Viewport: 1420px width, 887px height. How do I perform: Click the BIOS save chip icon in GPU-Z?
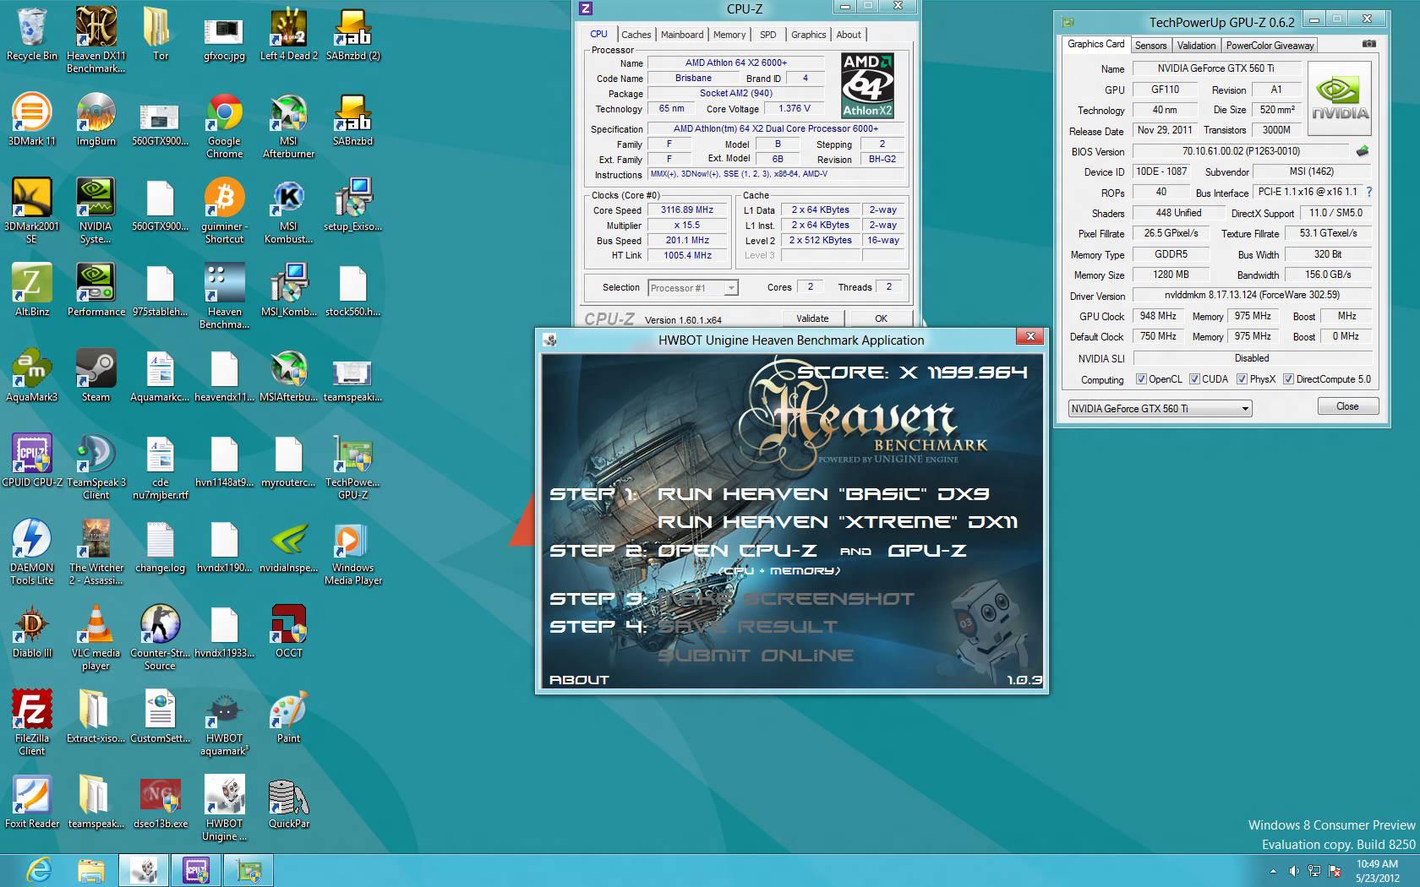click(1363, 151)
